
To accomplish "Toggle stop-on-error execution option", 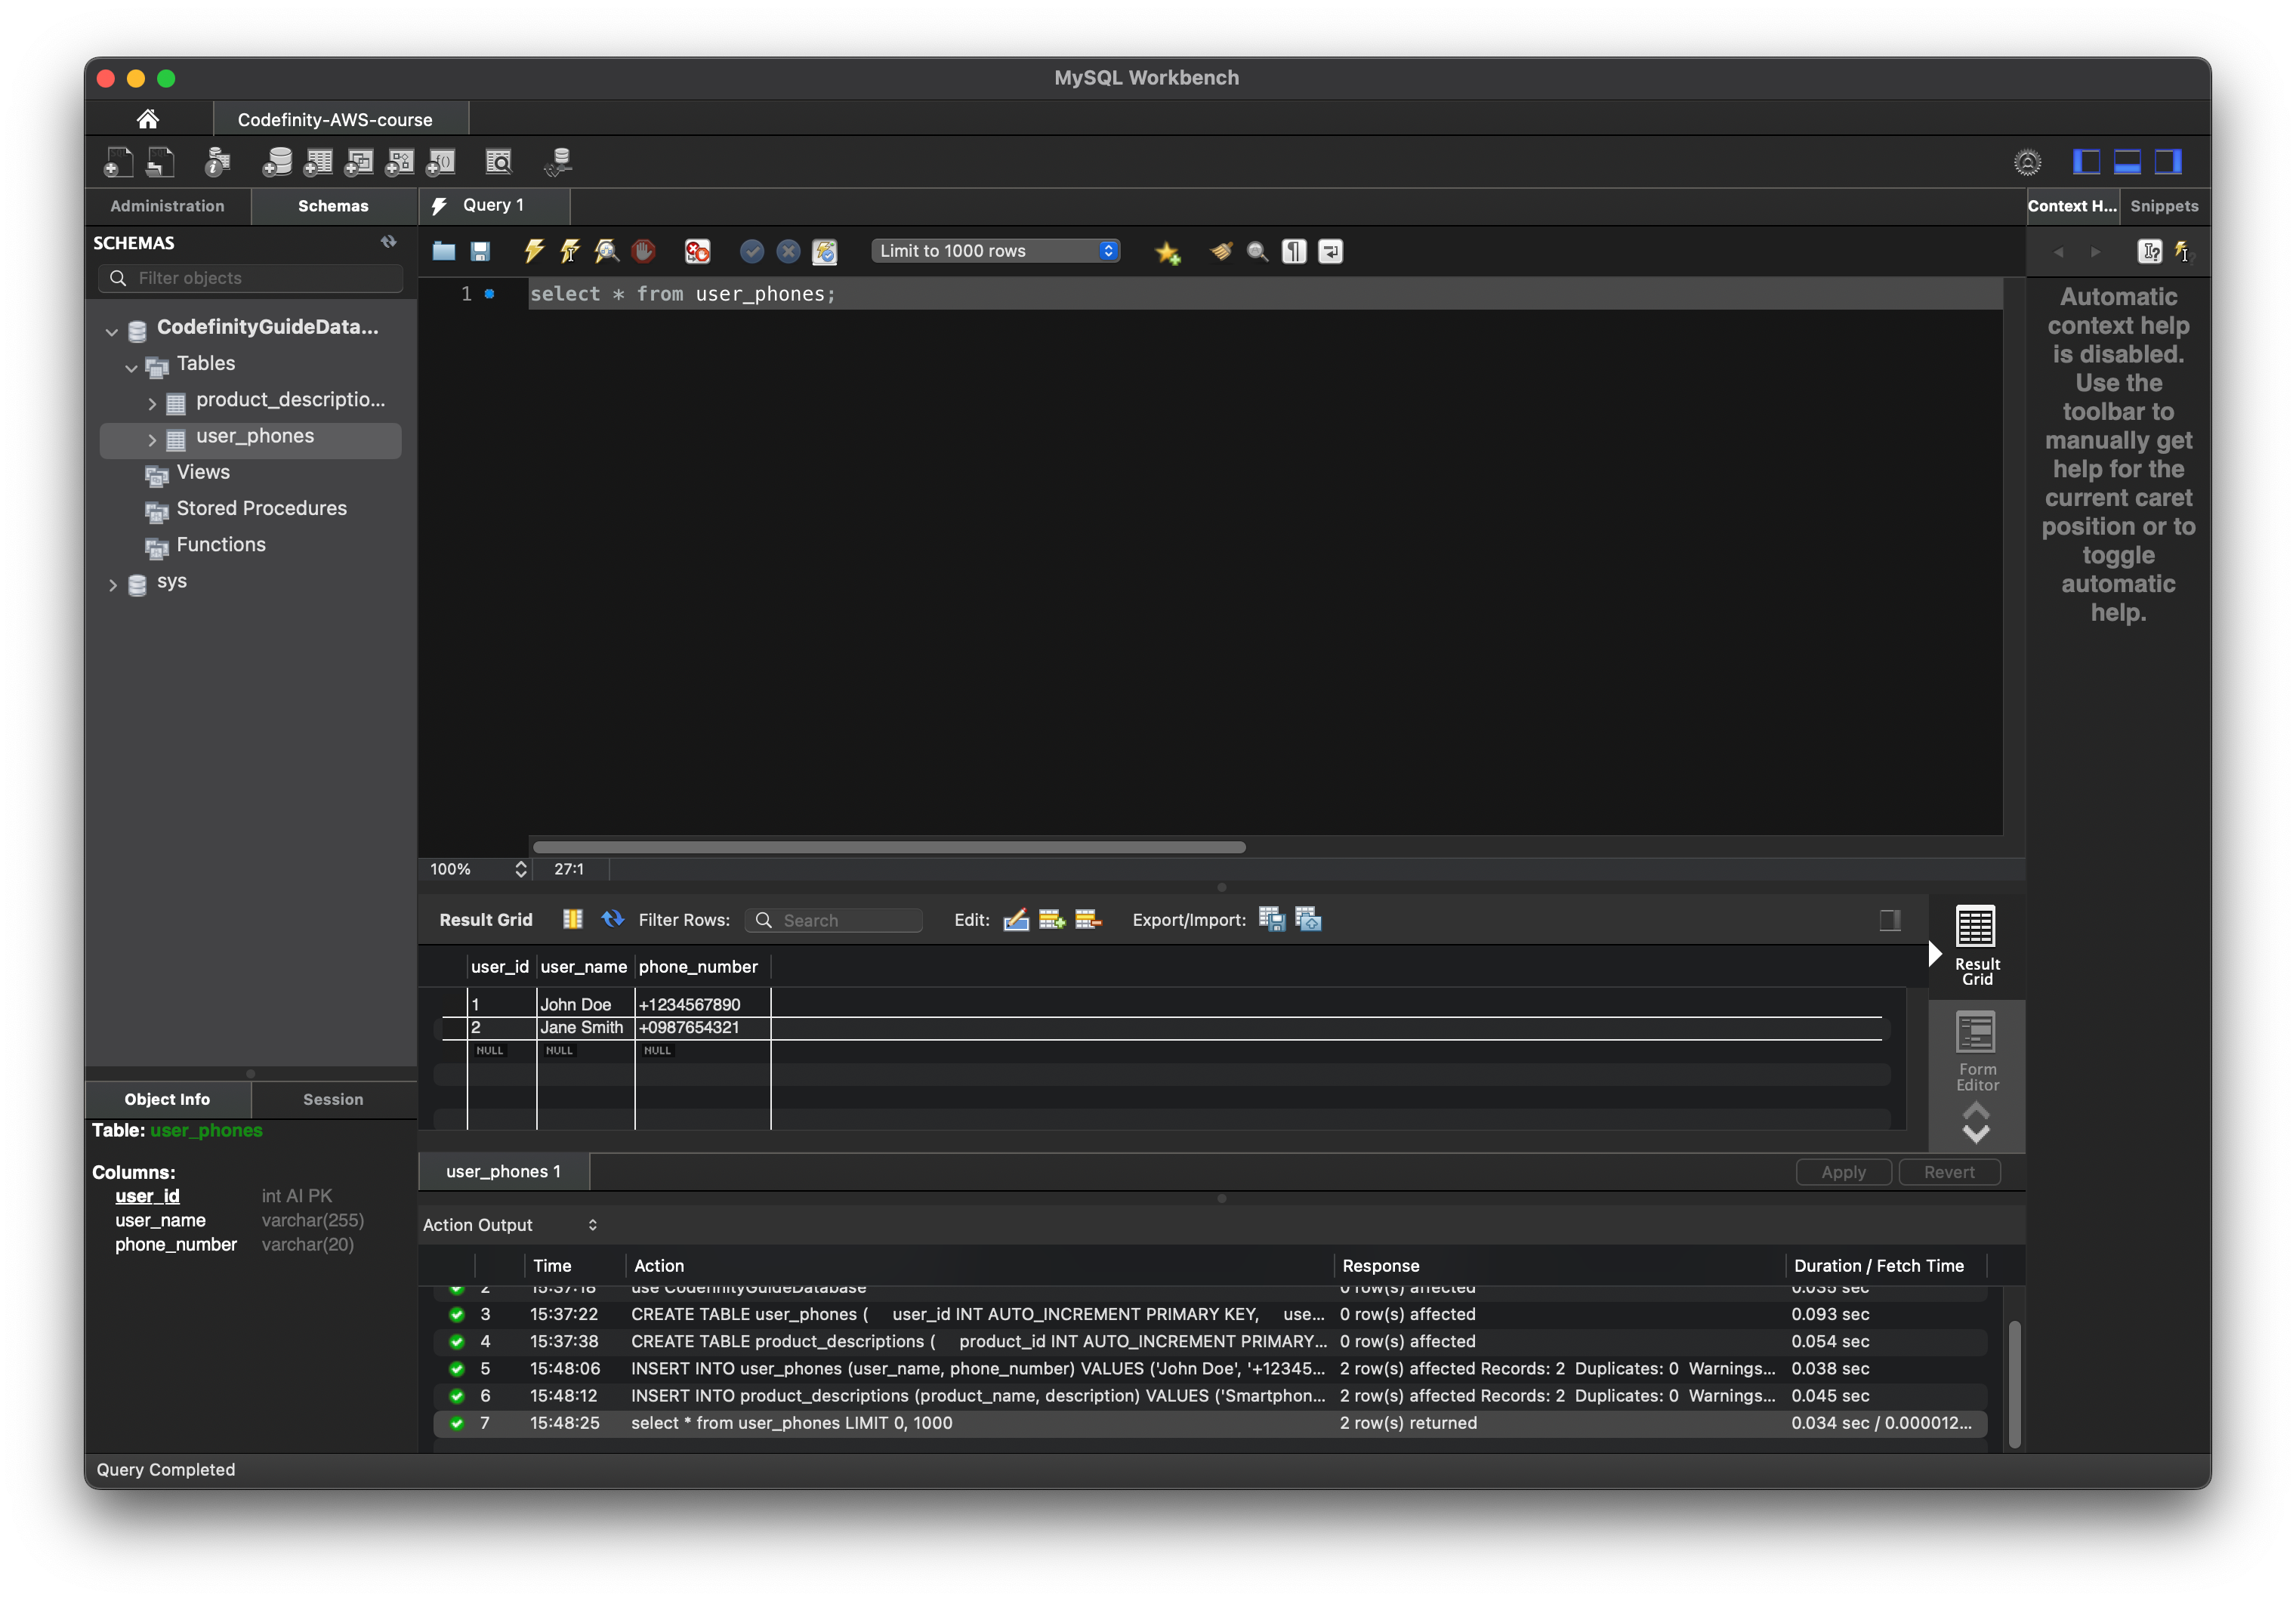I will point(697,251).
